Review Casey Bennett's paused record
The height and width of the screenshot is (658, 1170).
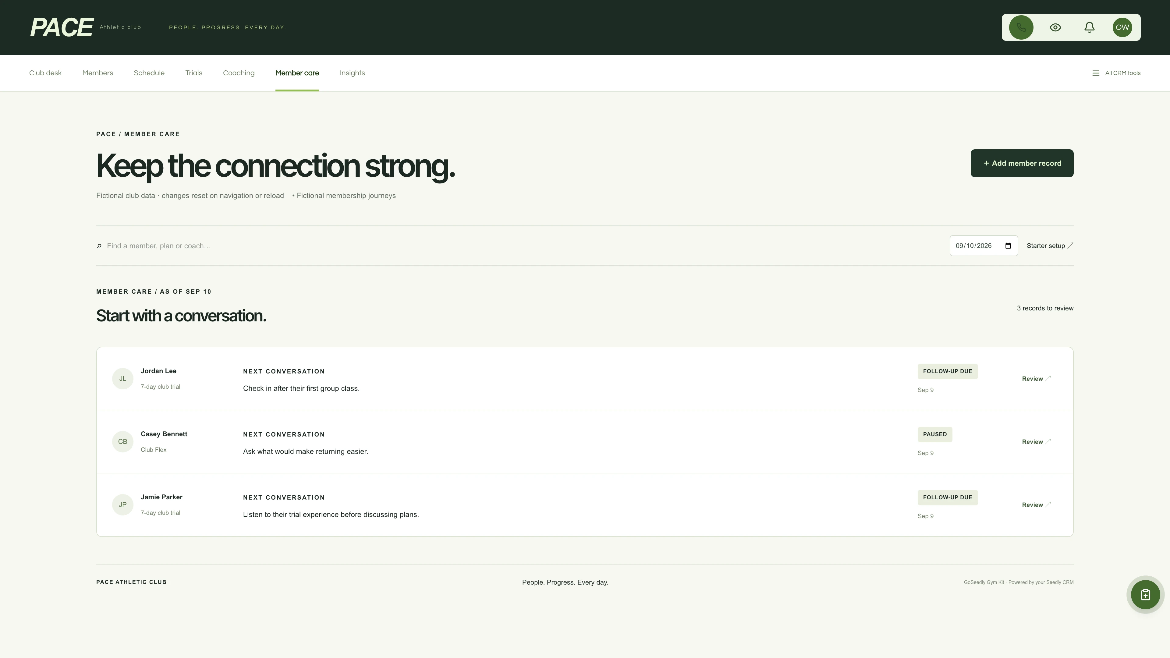pyautogui.click(x=1036, y=441)
